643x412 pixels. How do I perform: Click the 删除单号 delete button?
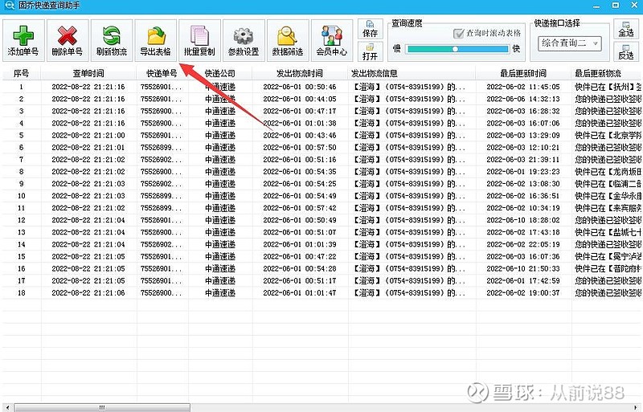[x=68, y=40]
